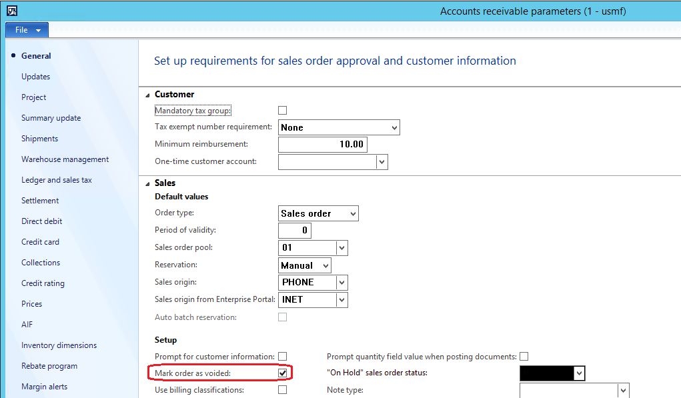Enable Use billing classifications
681x398 pixels.
click(x=282, y=390)
